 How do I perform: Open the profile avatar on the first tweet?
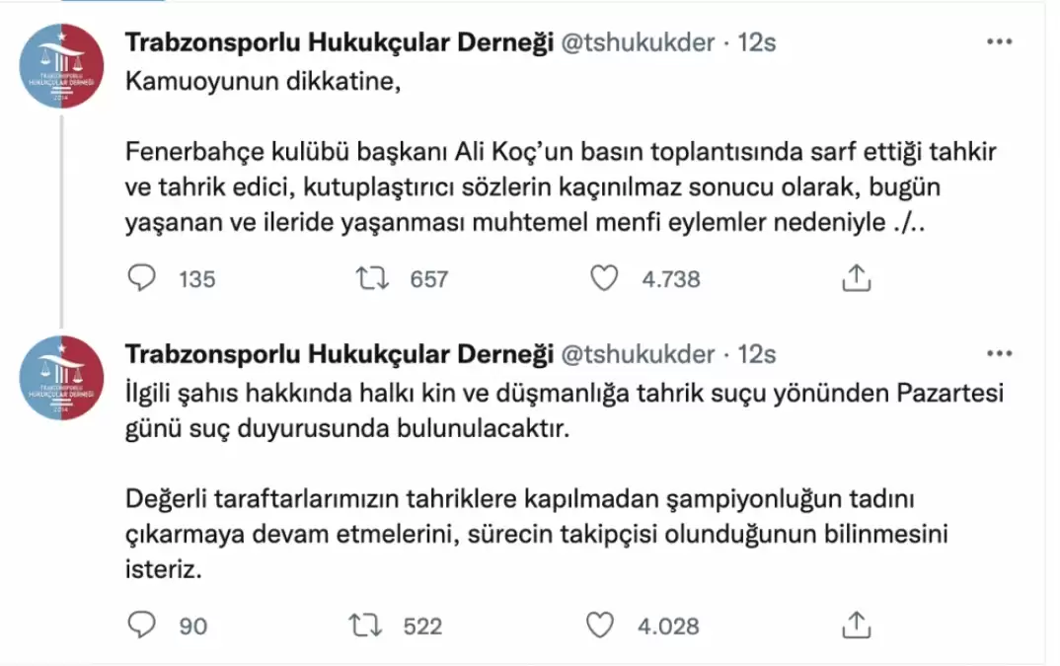(x=61, y=67)
